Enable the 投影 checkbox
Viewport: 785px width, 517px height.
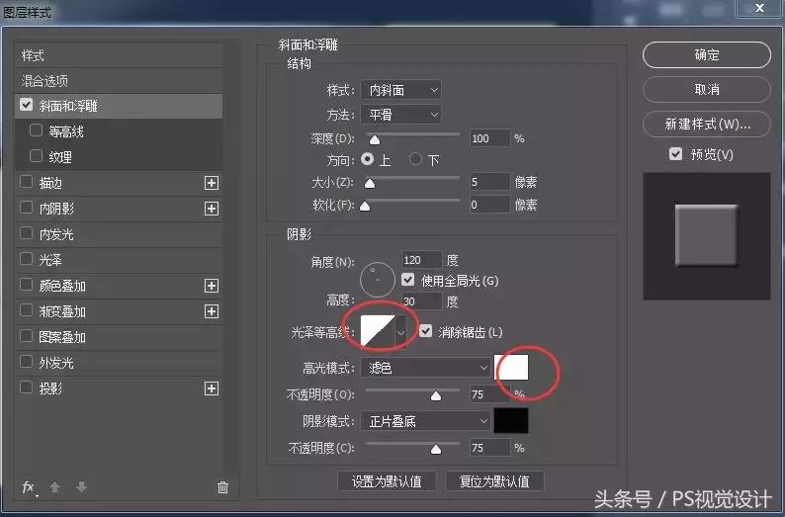(26, 387)
